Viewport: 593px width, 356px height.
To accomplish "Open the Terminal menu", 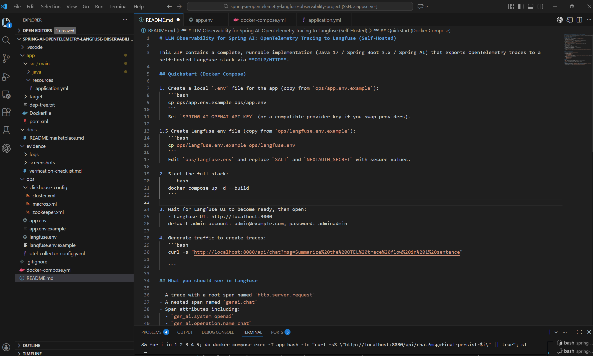I will 118,7.
